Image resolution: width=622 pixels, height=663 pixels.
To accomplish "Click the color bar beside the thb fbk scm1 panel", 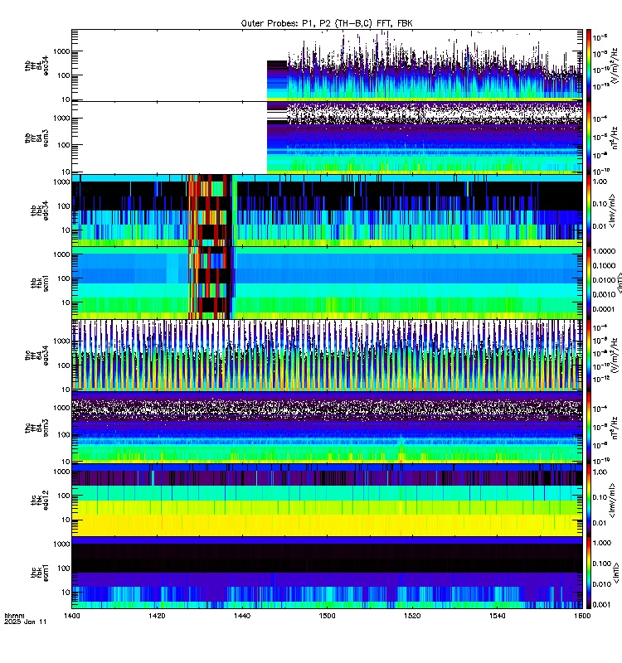I will click(x=589, y=283).
